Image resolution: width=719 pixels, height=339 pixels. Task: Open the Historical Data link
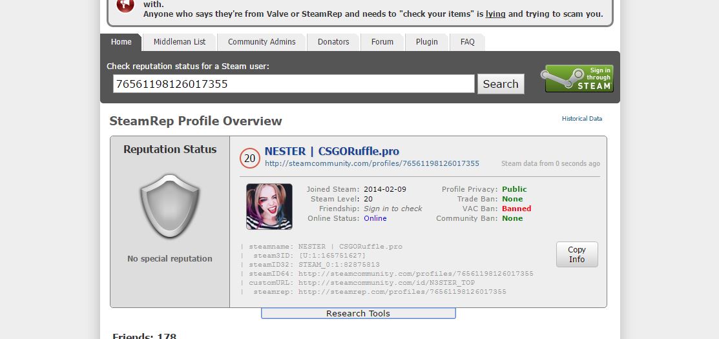click(x=581, y=119)
